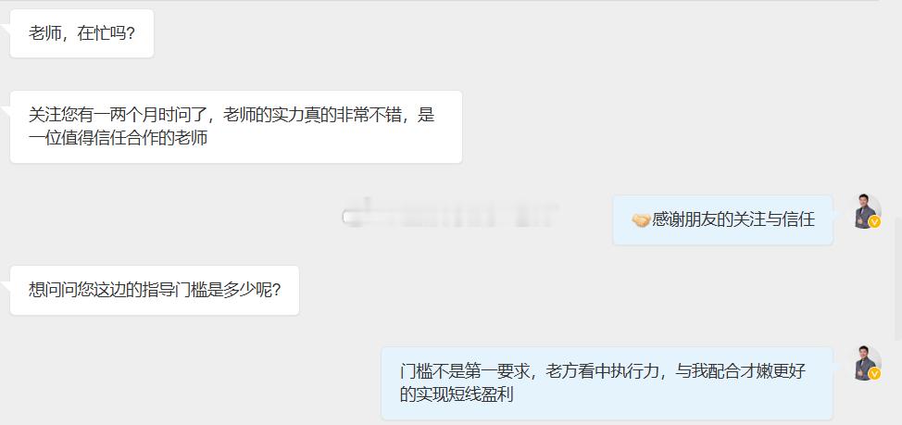Select the 想问问您这边的指导门槛是多少呢? message bubble
This screenshot has height=425, width=902.
point(154,290)
